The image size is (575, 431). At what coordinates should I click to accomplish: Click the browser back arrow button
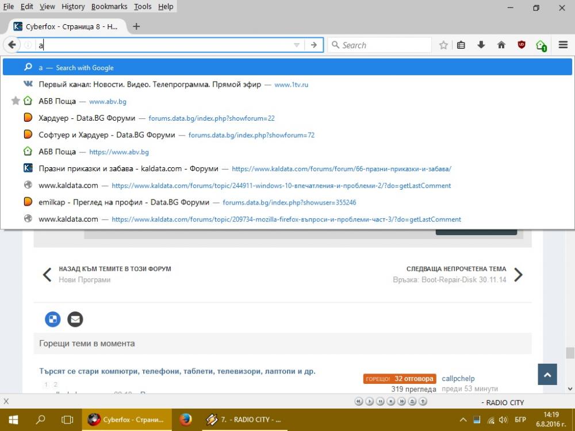coord(11,45)
